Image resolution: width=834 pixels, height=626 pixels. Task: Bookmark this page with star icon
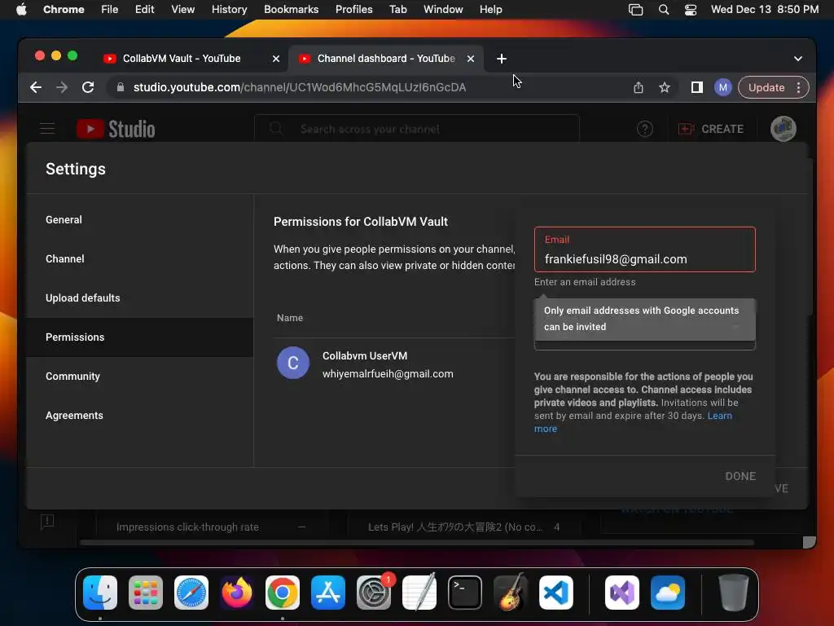click(x=665, y=87)
